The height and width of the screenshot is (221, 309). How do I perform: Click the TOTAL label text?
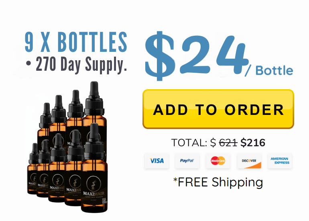pyautogui.click(x=189, y=143)
